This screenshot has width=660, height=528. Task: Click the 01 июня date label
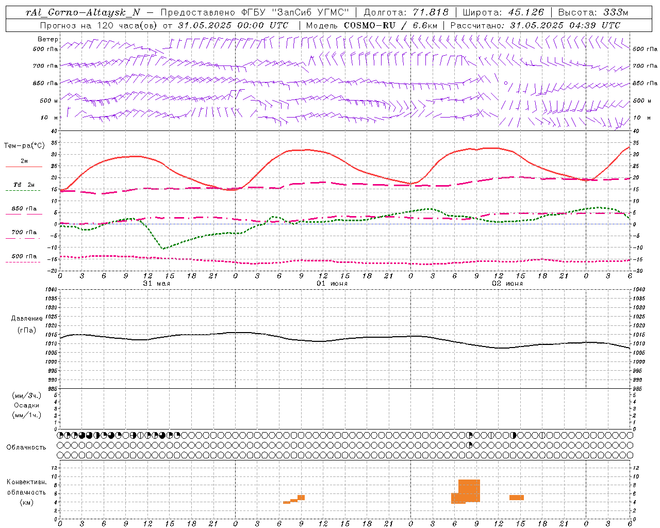pos(332,284)
